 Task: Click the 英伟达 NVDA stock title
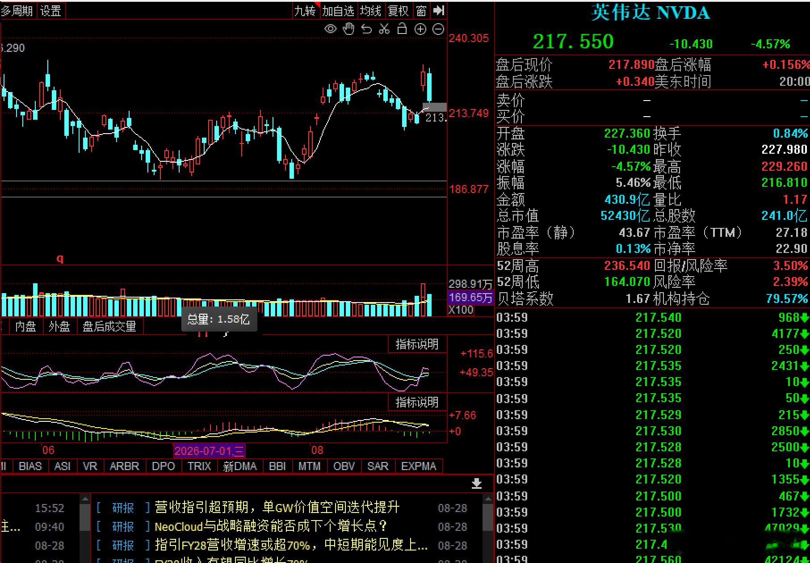tap(651, 13)
